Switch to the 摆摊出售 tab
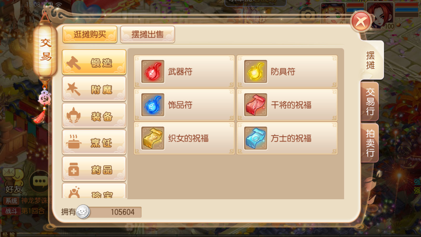This screenshot has width=421, height=237. (147, 34)
